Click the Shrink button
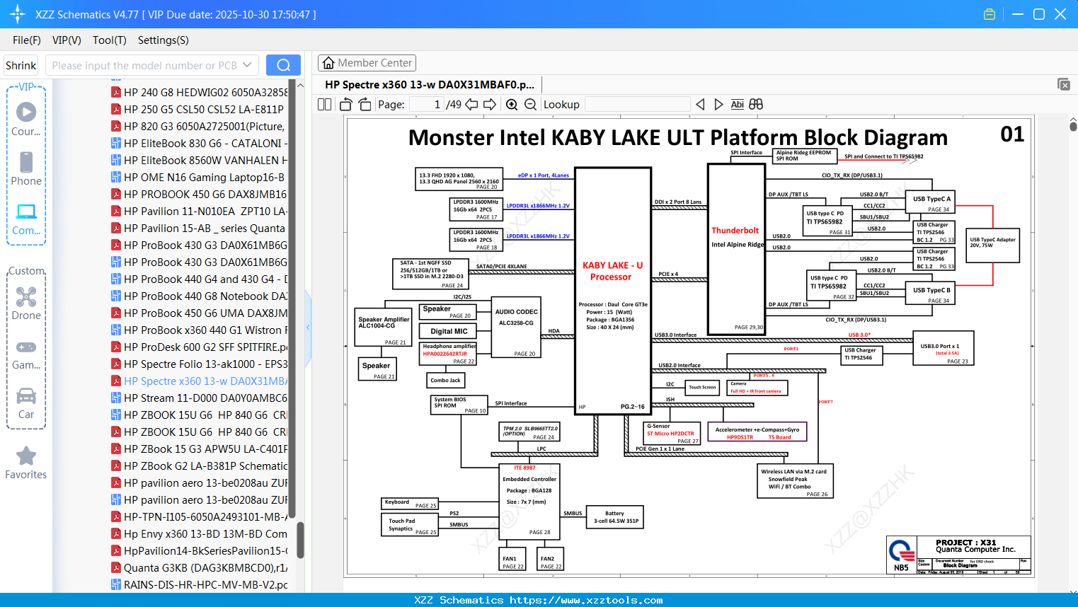This screenshot has height=607, width=1078. click(21, 65)
